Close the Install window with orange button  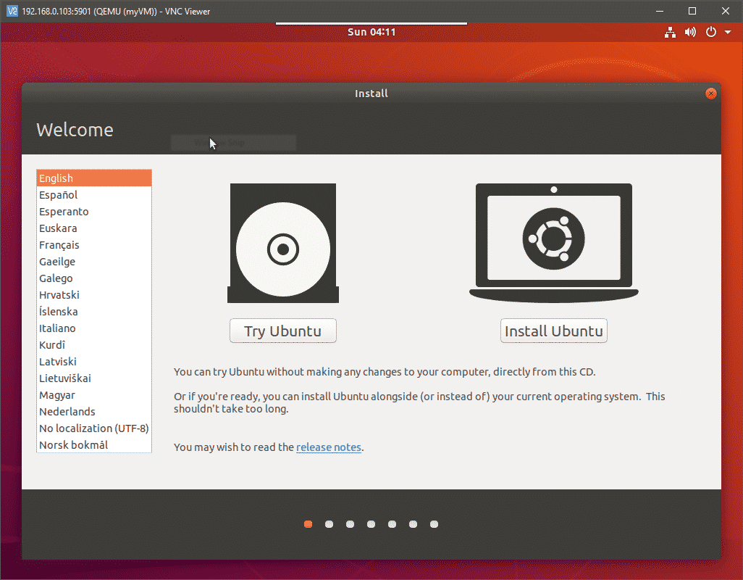(x=711, y=94)
